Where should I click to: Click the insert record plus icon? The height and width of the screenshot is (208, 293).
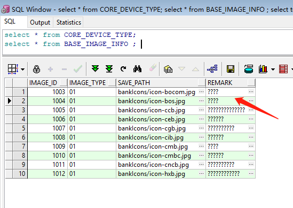coord(50,70)
